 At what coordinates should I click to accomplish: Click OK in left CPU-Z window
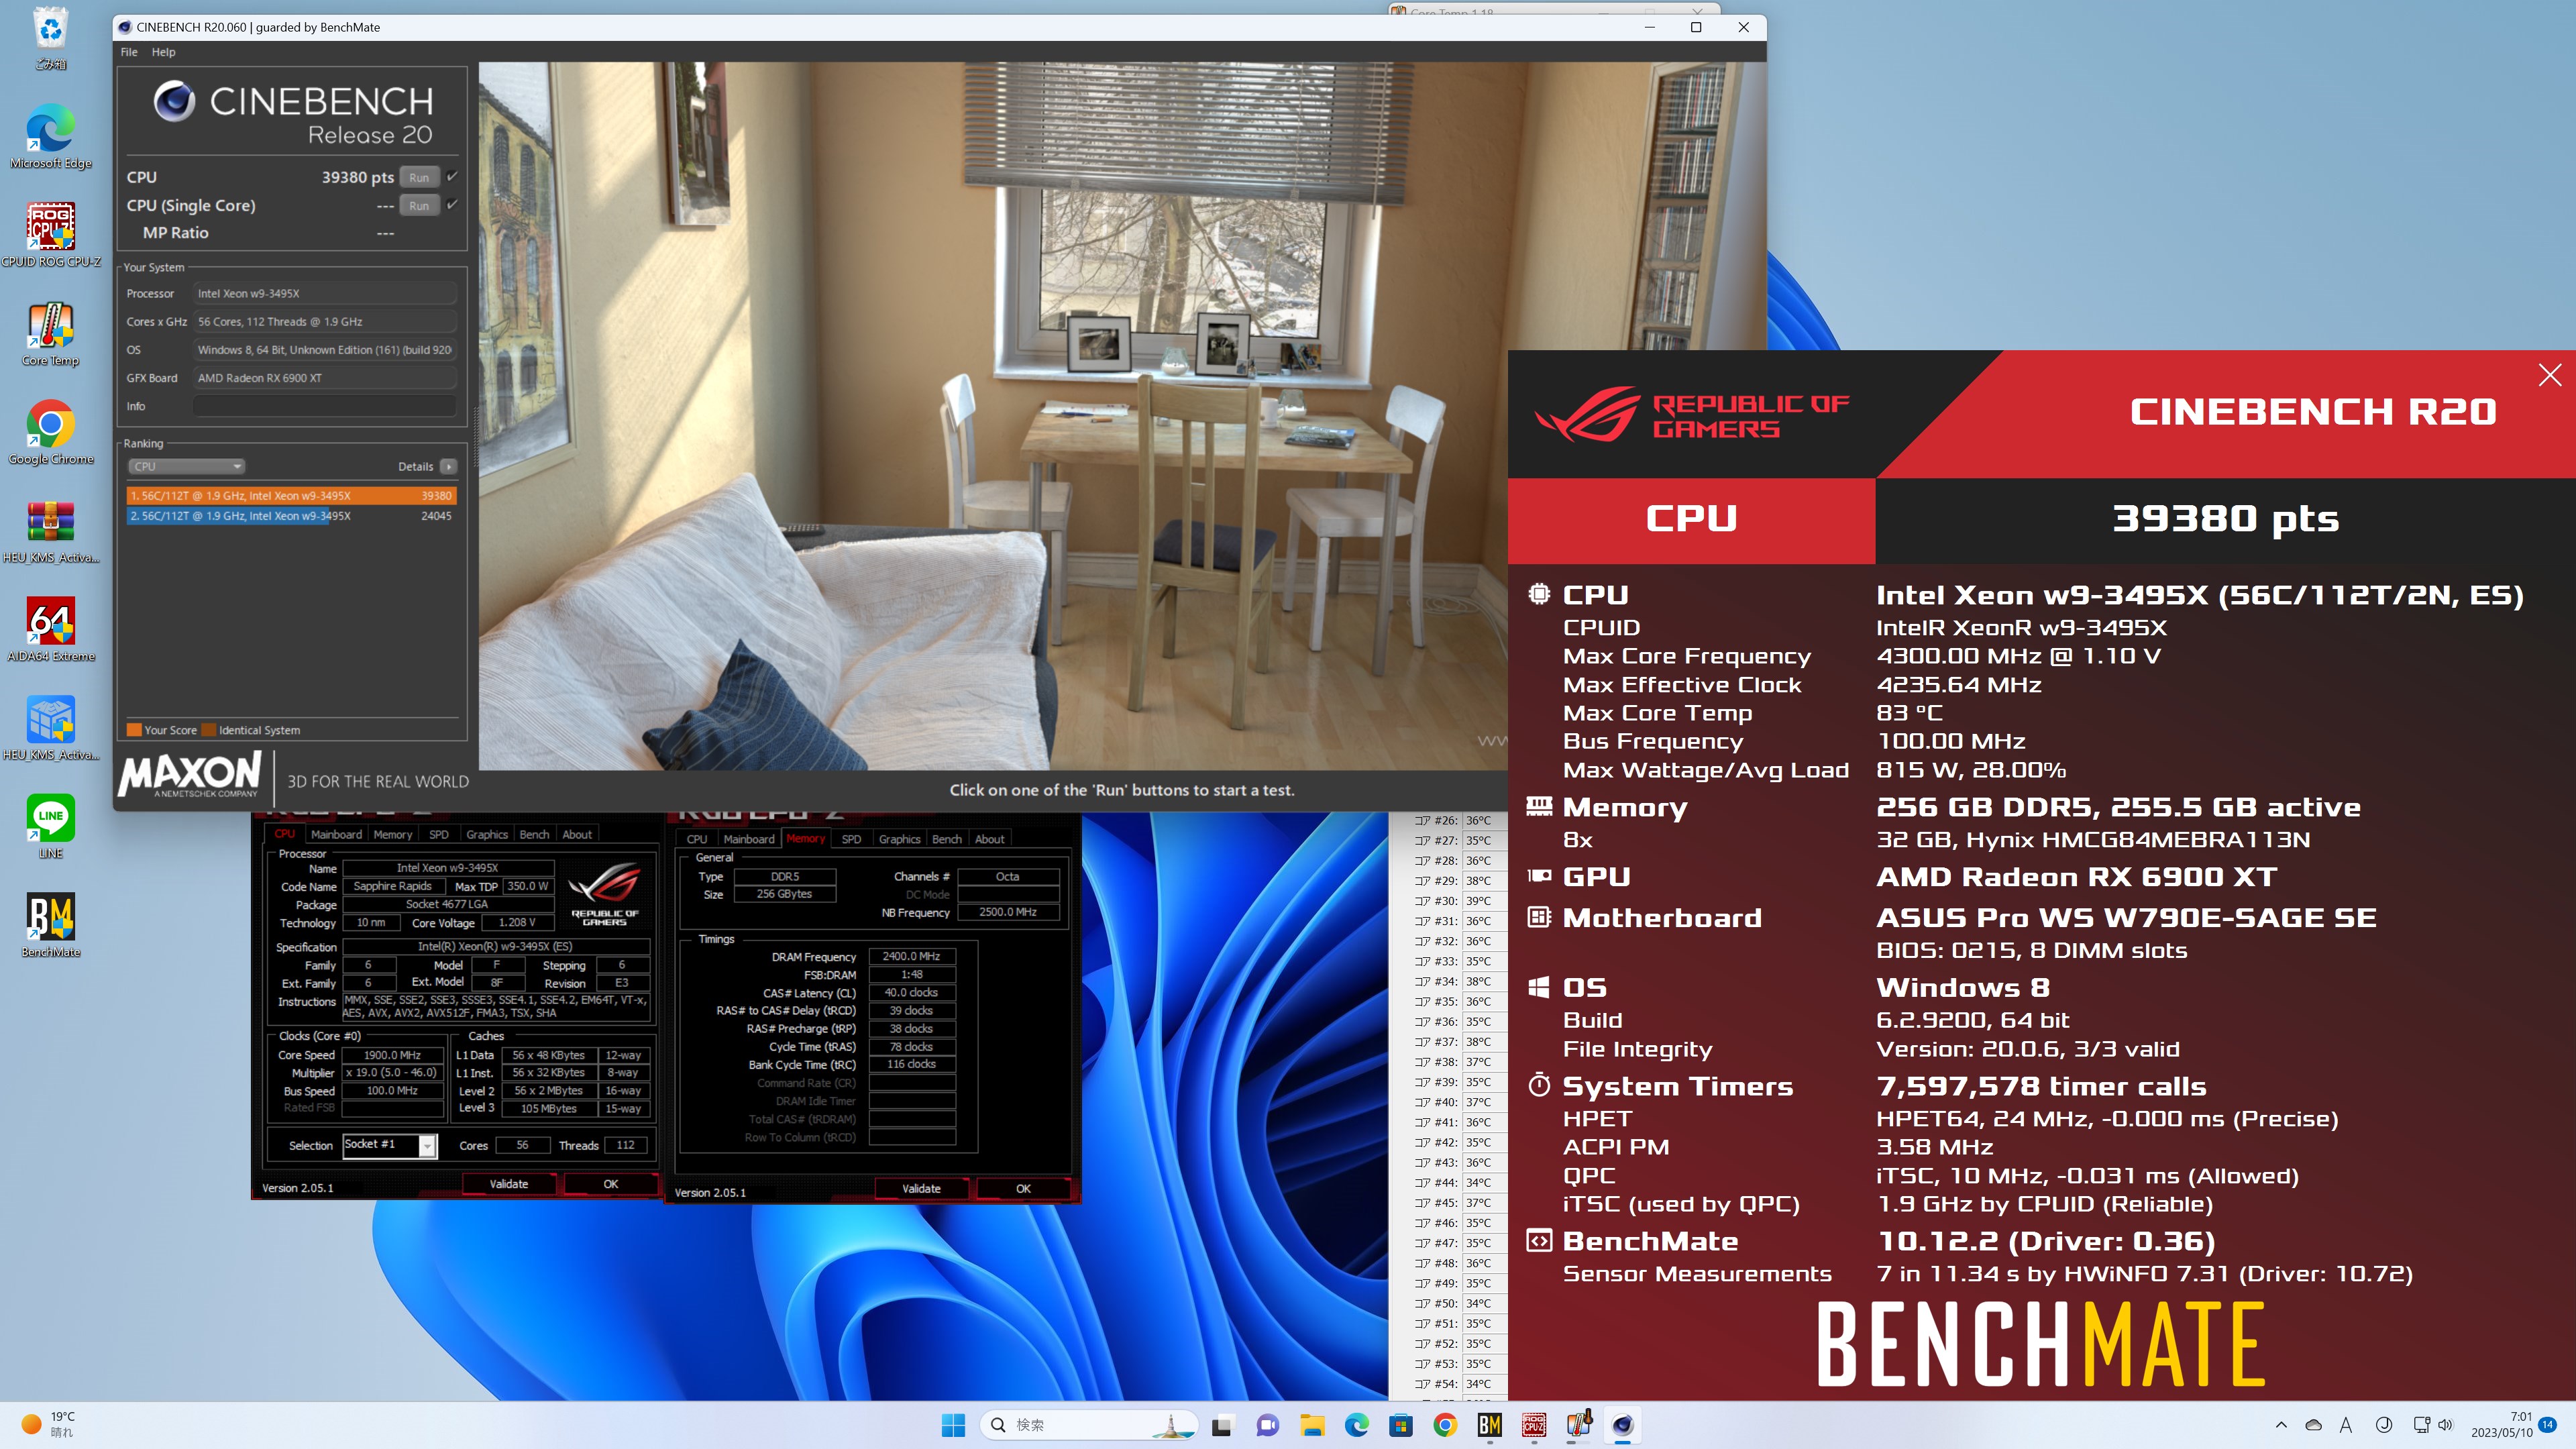pyautogui.click(x=611, y=1184)
